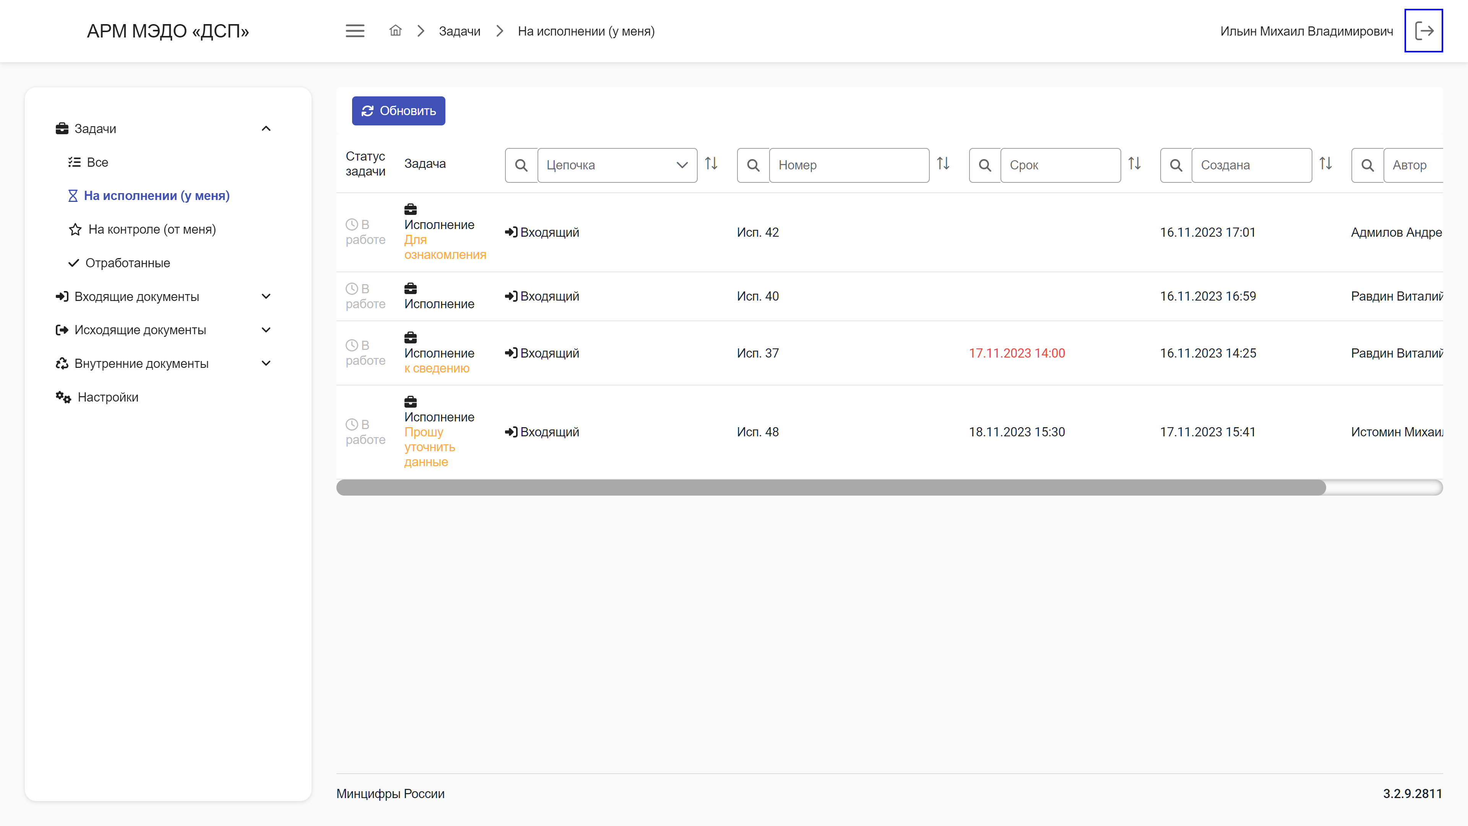Click the search icon beside Цепочка filter
Viewport: 1468px width, 826px height.
tap(521, 165)
